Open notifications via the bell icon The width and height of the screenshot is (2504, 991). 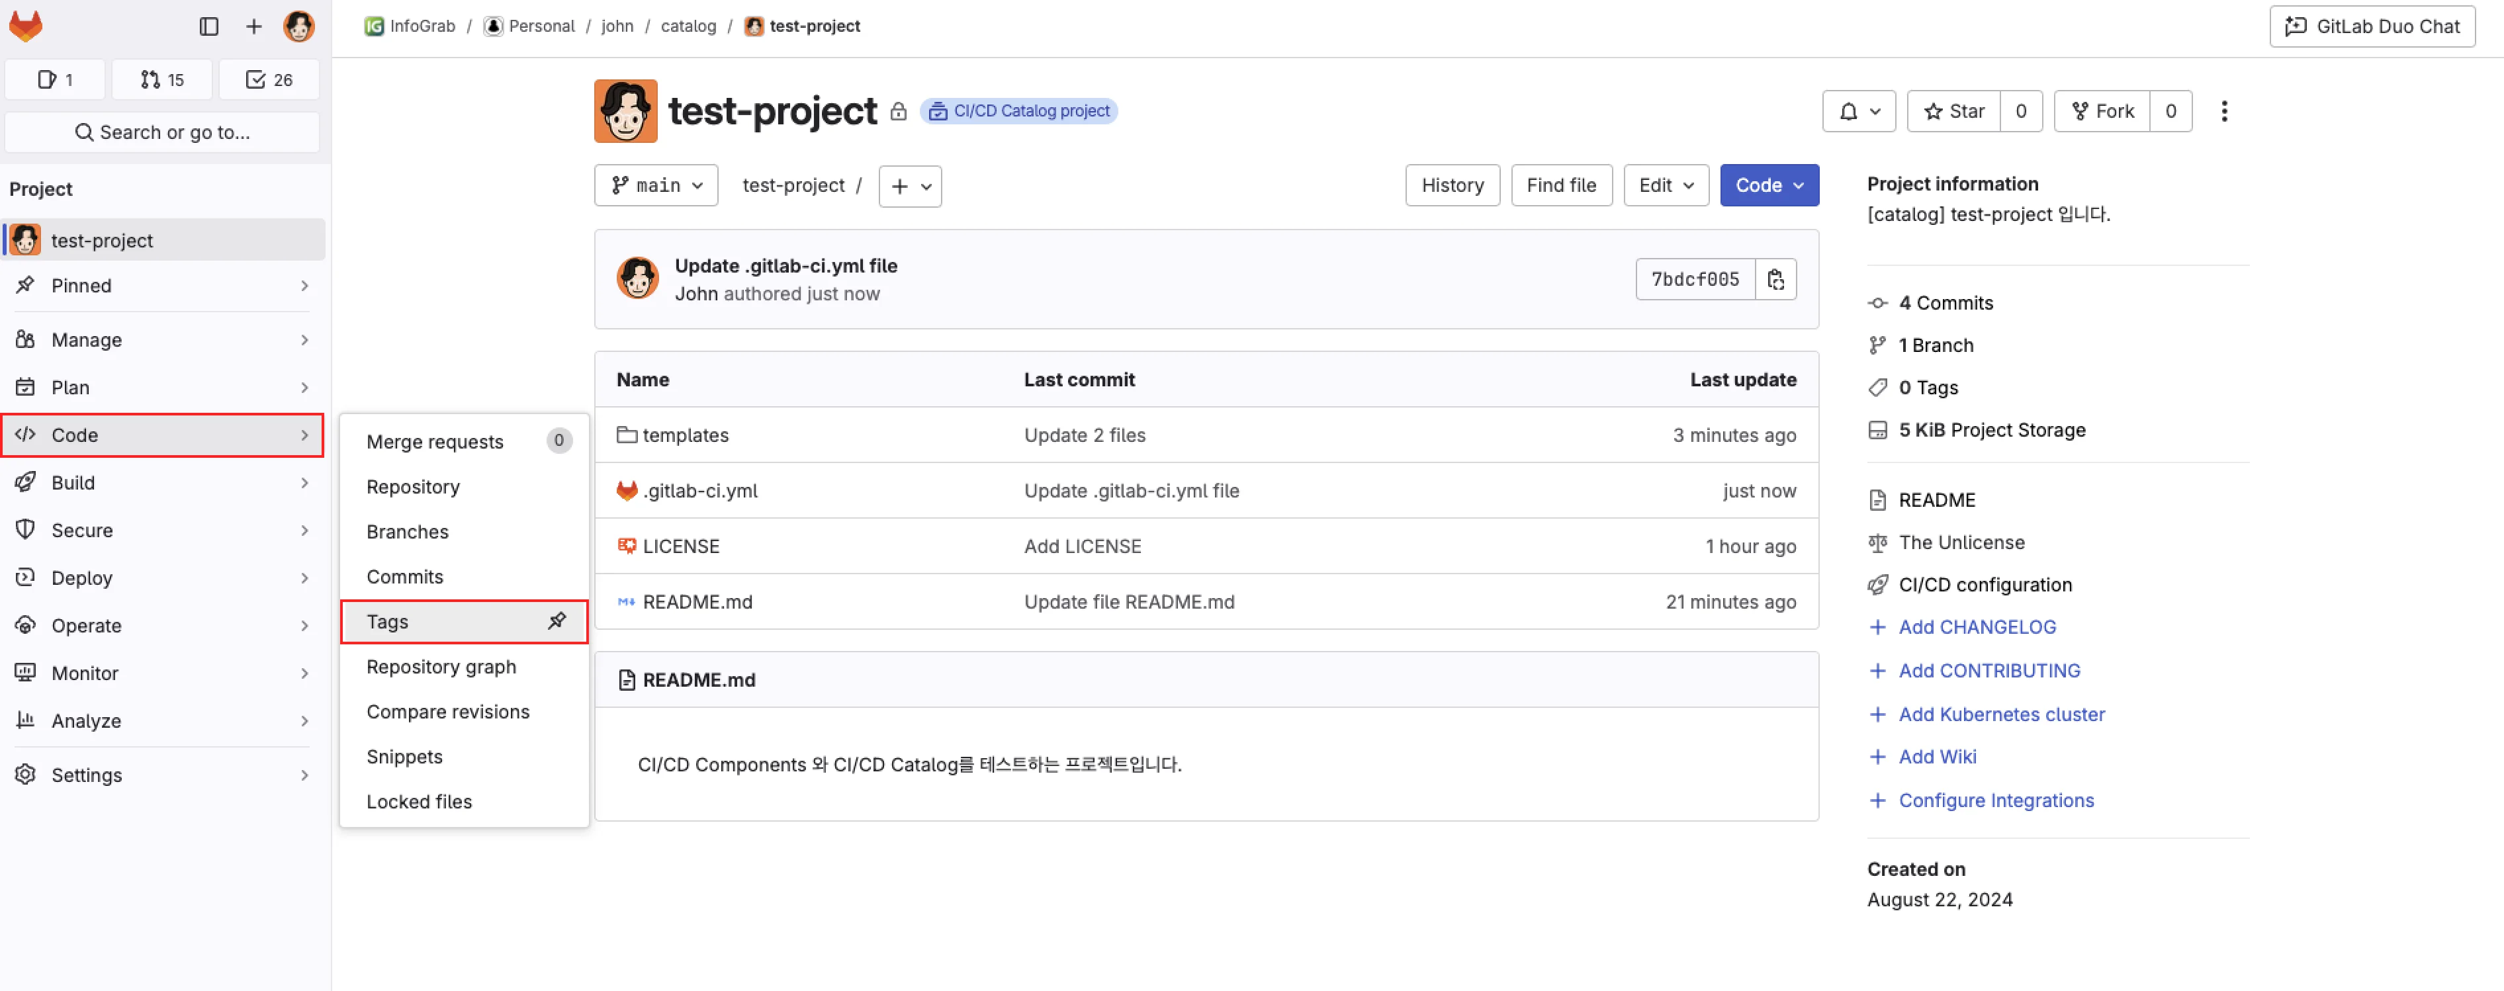click(1851, 110)
